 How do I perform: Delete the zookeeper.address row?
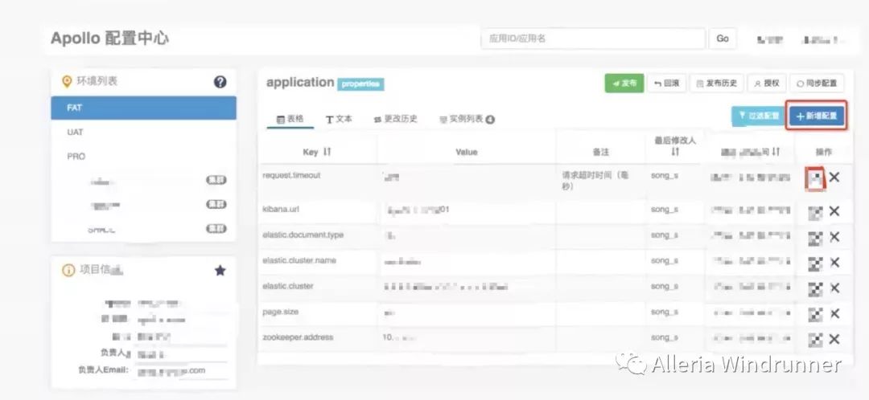coord(834,339)
